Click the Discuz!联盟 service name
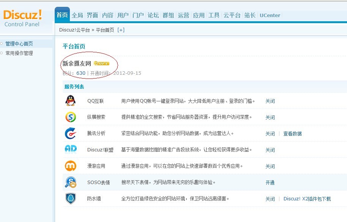This screenshot has width=347, height=222. [100, 150]
